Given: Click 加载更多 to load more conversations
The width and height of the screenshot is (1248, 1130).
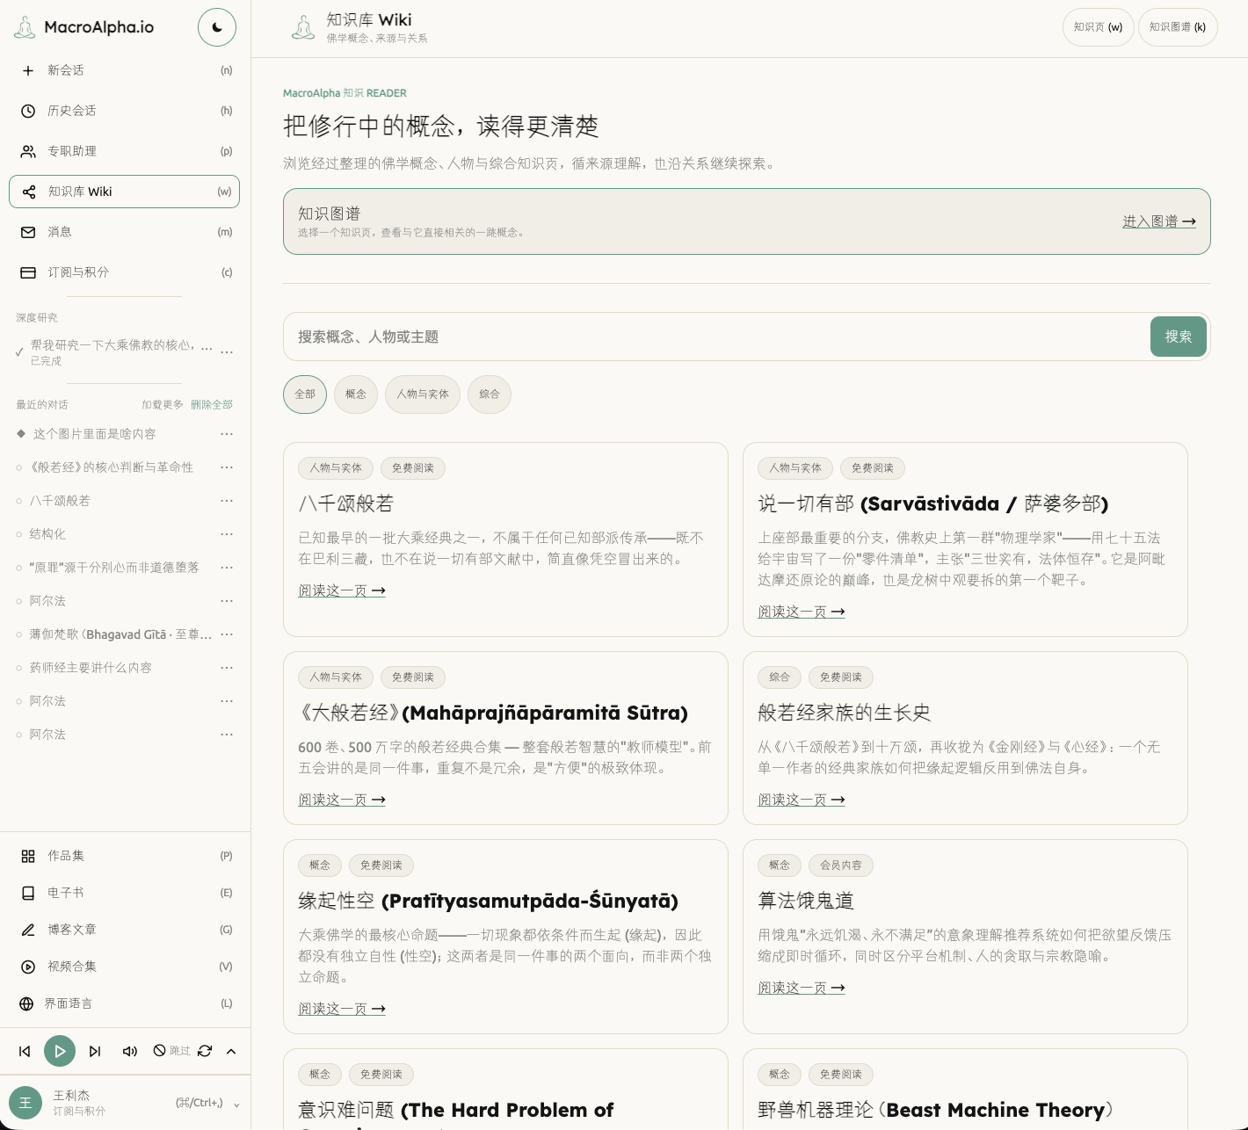Looking at the screenshot, I should [x=163, y=405].
